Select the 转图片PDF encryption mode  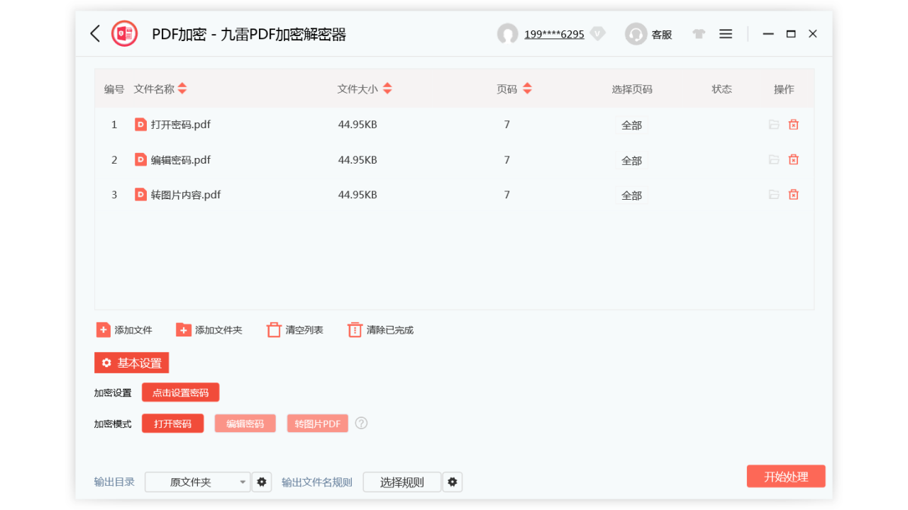[317, 423]
